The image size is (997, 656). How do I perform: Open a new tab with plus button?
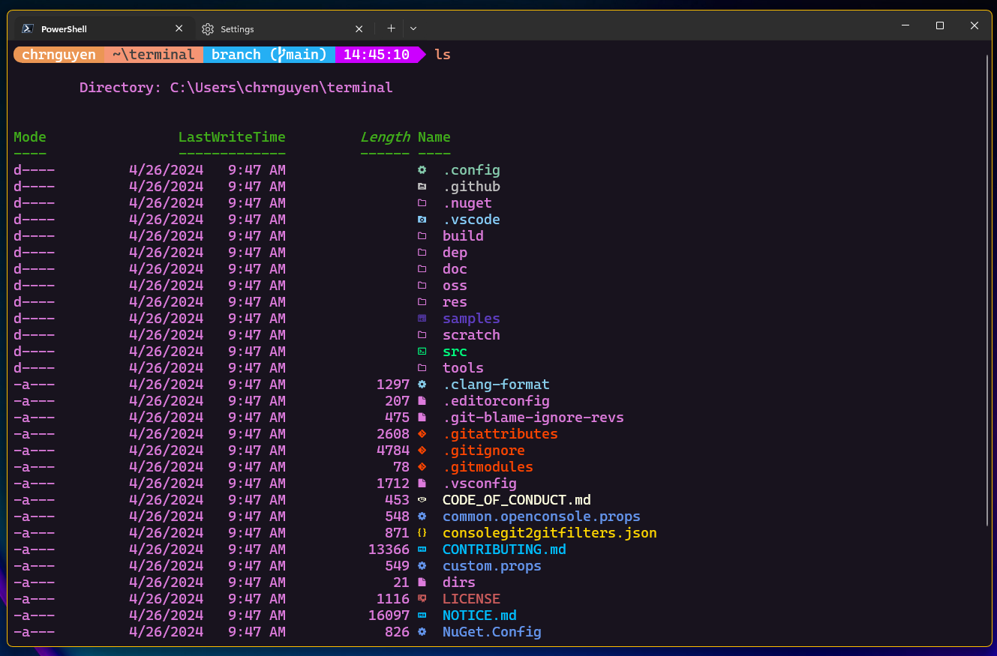(391, 28)
